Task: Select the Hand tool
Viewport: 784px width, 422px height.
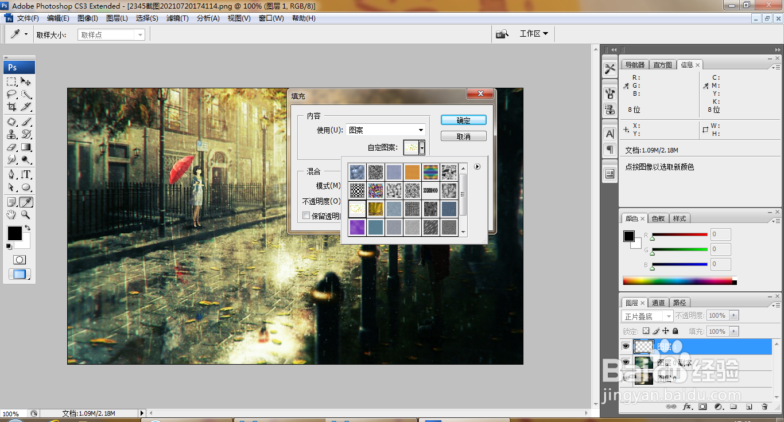Action: coord(11,214)
